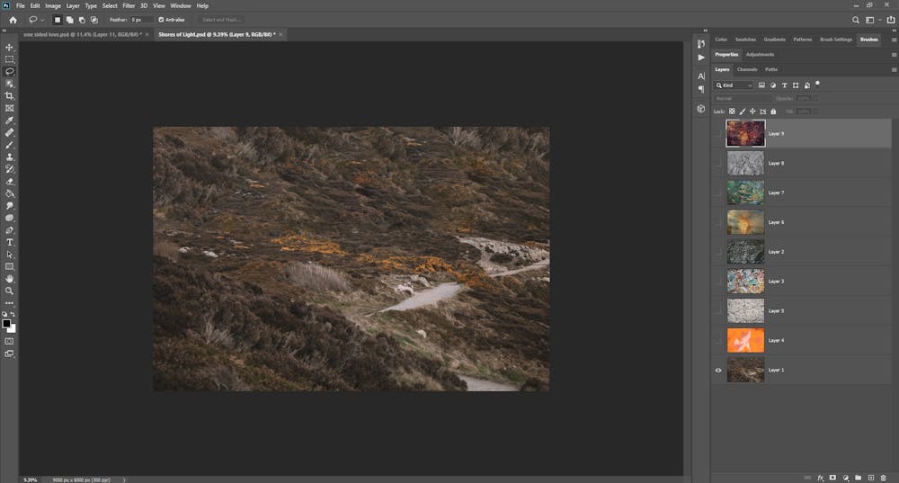The width and height of the screenshot is (899, 483).
Task: Select the Smudge tool
Action: [9, 205]
